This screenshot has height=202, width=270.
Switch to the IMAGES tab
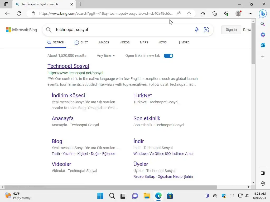pyautogui.click(x=104, y=42)
